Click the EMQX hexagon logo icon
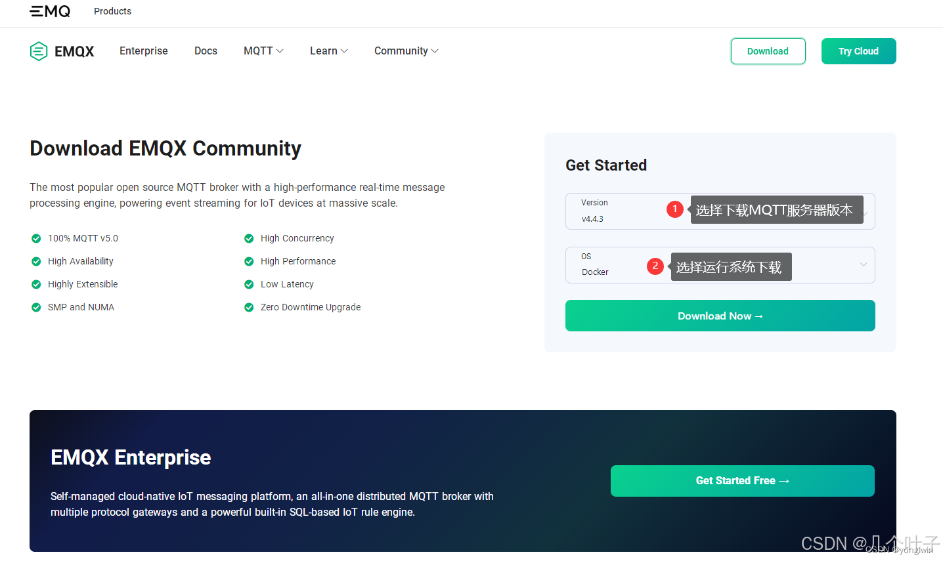Viewport: 943px width, 561px height. 39,51
